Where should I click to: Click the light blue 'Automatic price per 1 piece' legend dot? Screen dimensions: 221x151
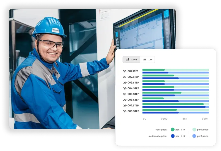tap(194, 136)
